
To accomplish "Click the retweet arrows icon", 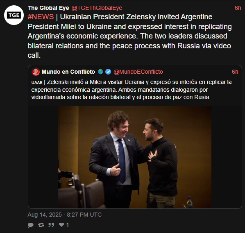I will pos(41,225).
